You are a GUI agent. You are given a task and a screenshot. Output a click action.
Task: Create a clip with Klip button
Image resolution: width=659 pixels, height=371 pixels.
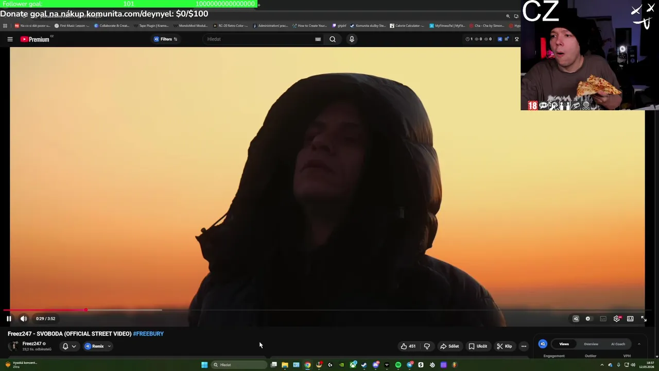(x=505, y=346)
